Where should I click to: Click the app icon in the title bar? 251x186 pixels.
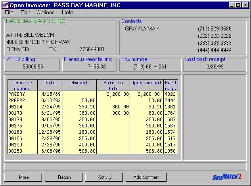tap(5, 5)
